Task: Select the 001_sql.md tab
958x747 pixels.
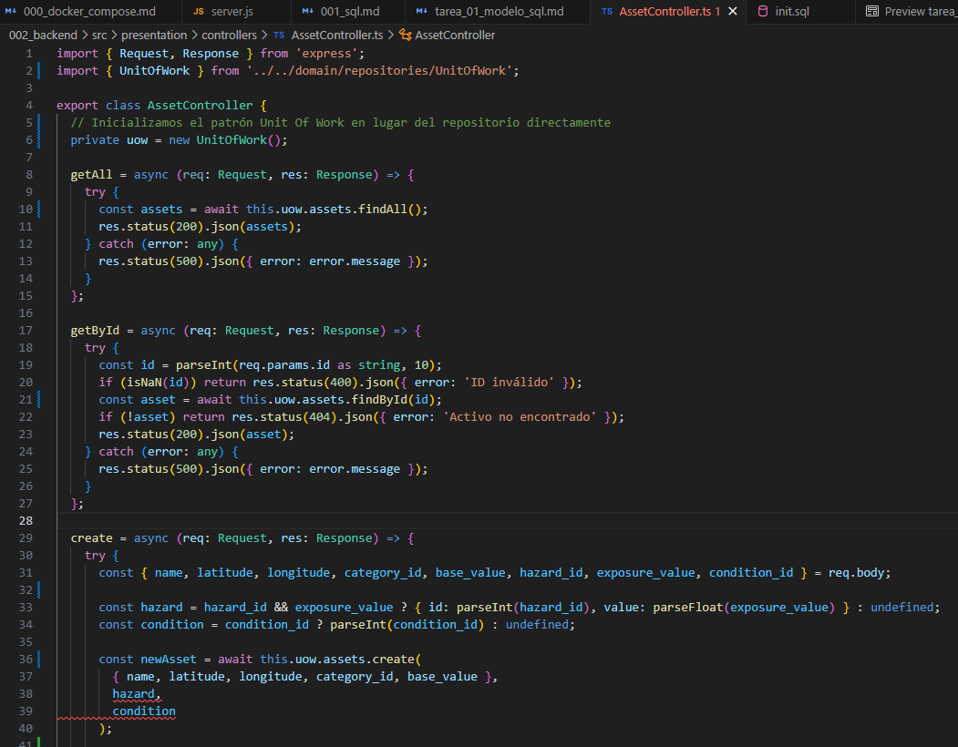Action: click(x=347, y=12)
